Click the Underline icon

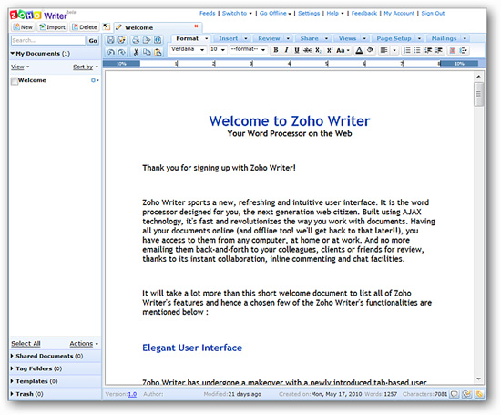(x=297, y=50)
